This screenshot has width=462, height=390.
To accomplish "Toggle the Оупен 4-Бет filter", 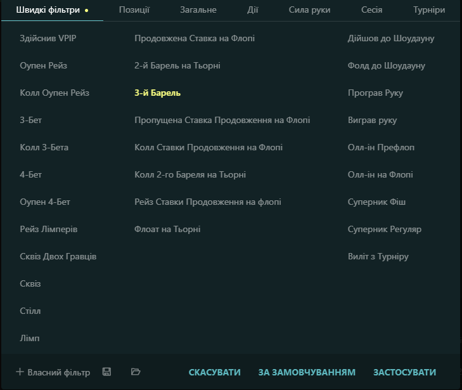I will coord(45,202).
